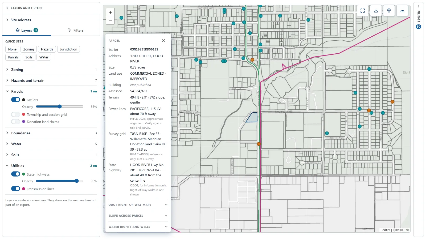Expand Water Rights and Wells section
The width and height of the screenshot is (426, 239).
138,227
